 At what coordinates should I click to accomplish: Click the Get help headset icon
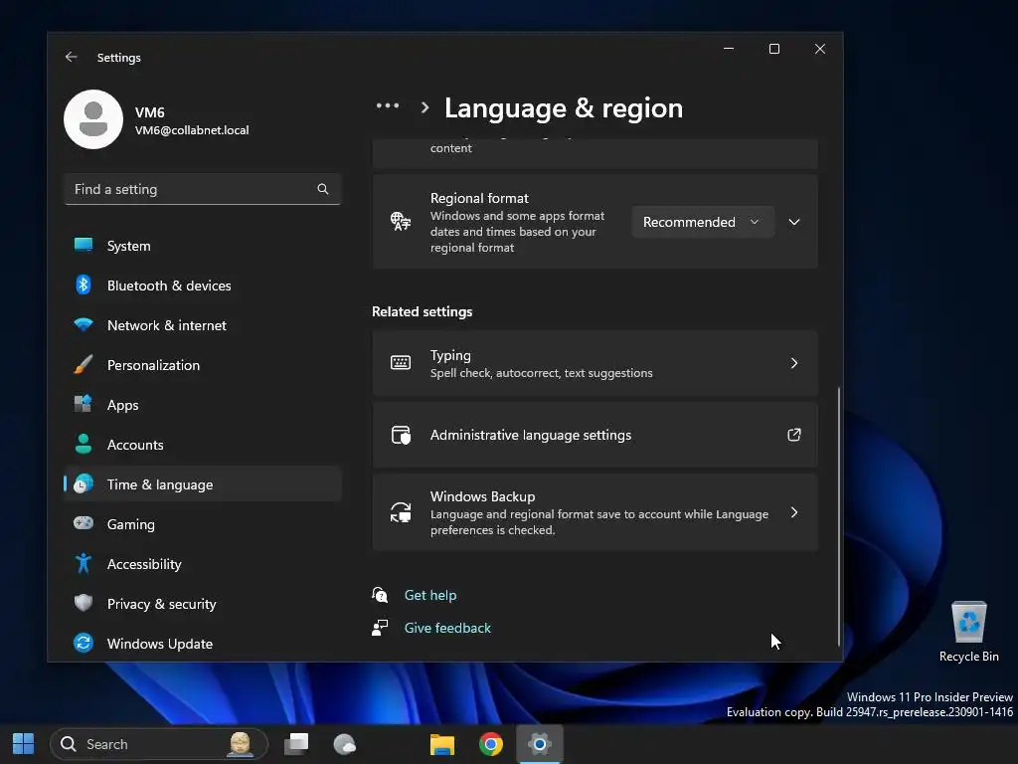(380, 595)
